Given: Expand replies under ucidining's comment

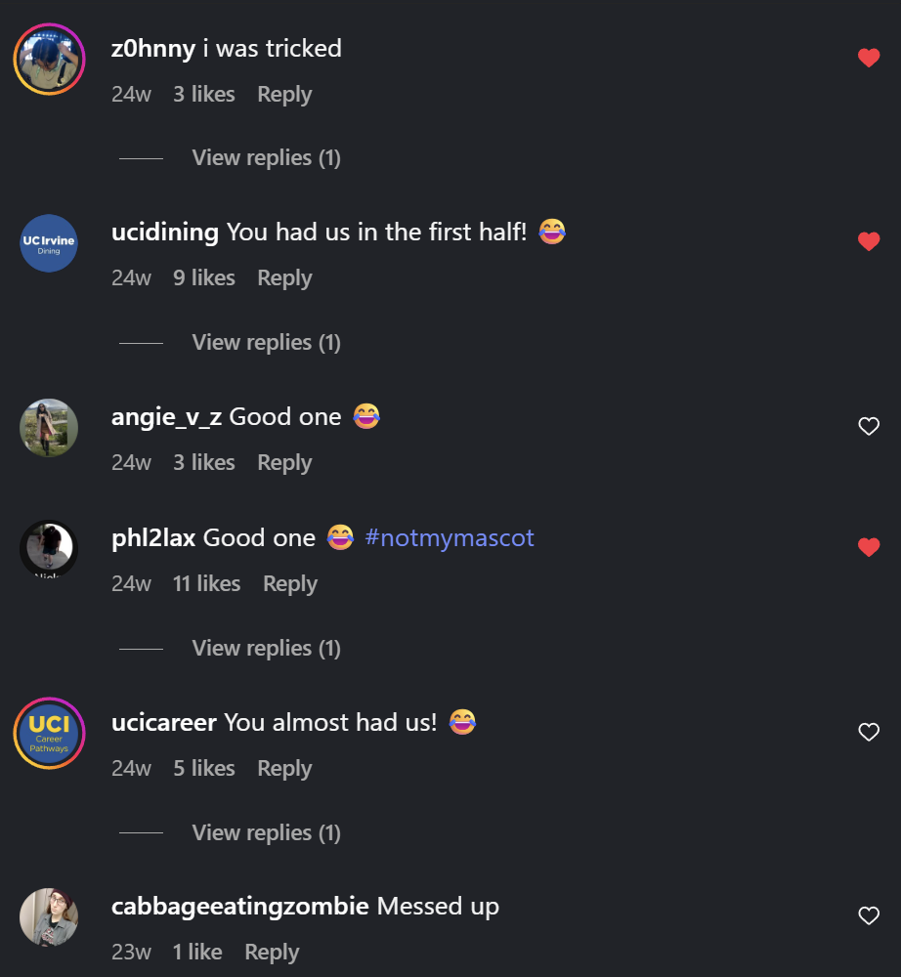Looking at the screenshot, I should (266, 343).
